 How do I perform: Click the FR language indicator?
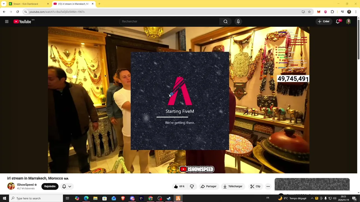pyautogui.click(x=268, y=198)
